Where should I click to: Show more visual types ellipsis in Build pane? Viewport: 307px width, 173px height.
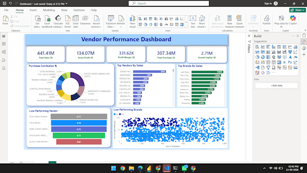click(274, 73)
